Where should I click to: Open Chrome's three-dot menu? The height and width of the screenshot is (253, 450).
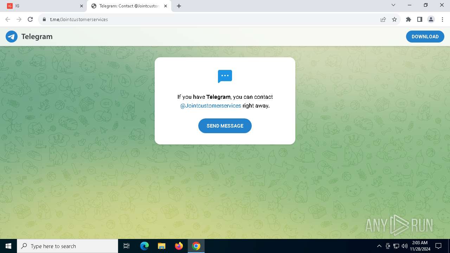[x=442, y=19]
